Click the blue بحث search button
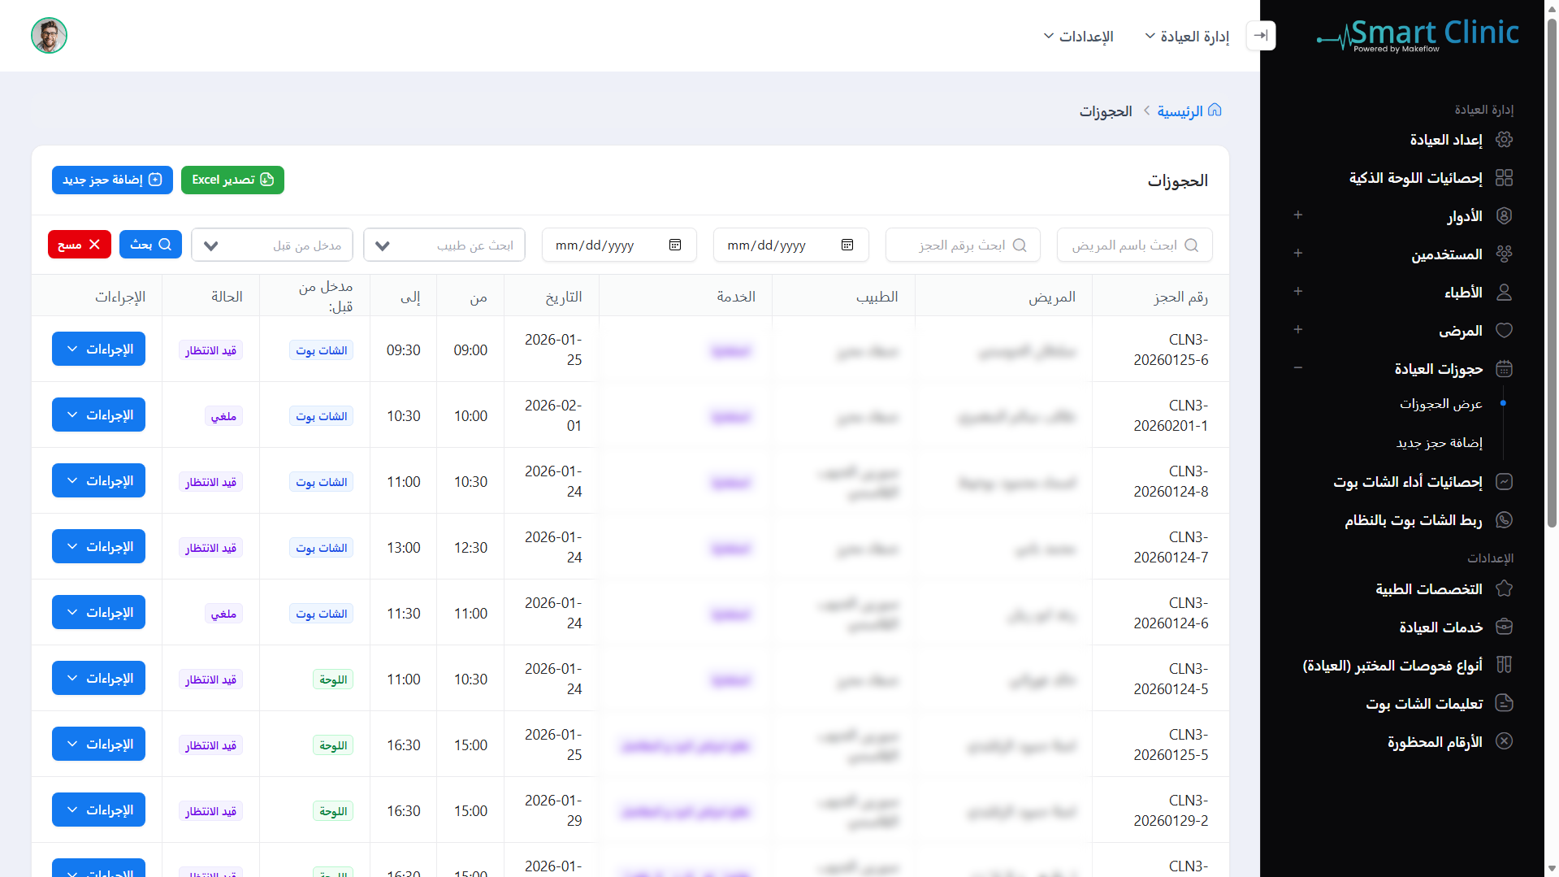 tap(150, 245)
